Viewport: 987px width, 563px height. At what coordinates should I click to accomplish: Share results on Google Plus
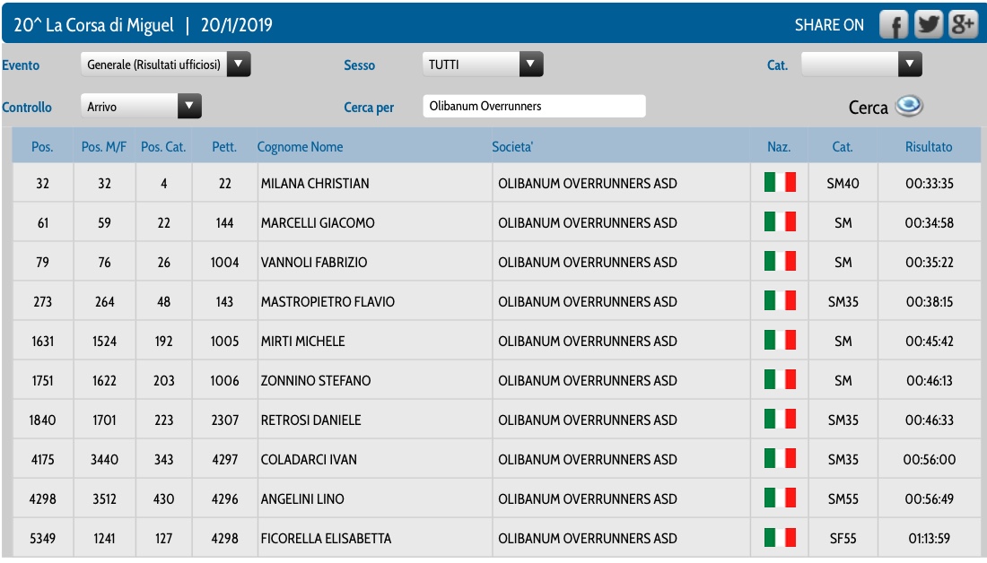[963, 25]
